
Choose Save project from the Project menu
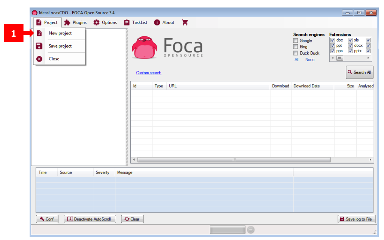click(x=60, y=46)
